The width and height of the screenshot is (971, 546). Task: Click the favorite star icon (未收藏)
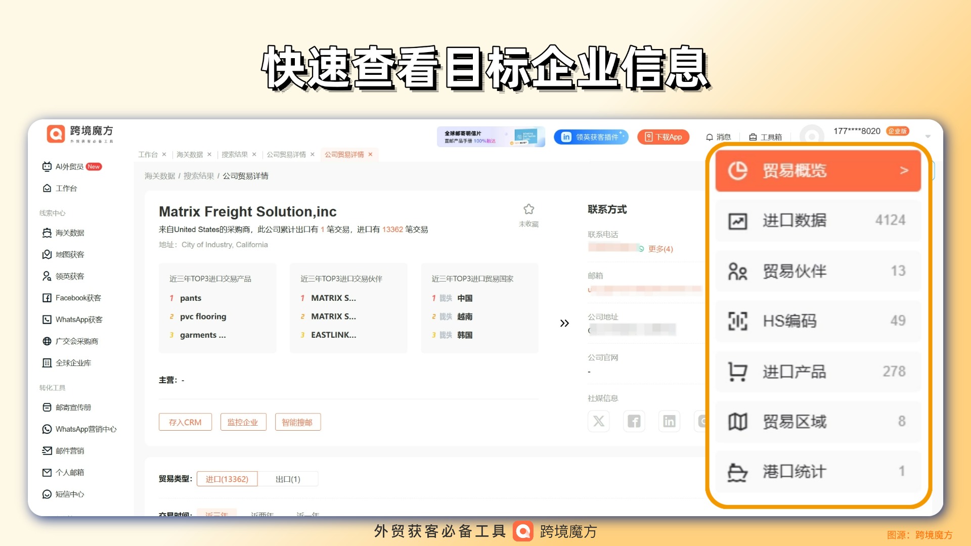point(528,209)
